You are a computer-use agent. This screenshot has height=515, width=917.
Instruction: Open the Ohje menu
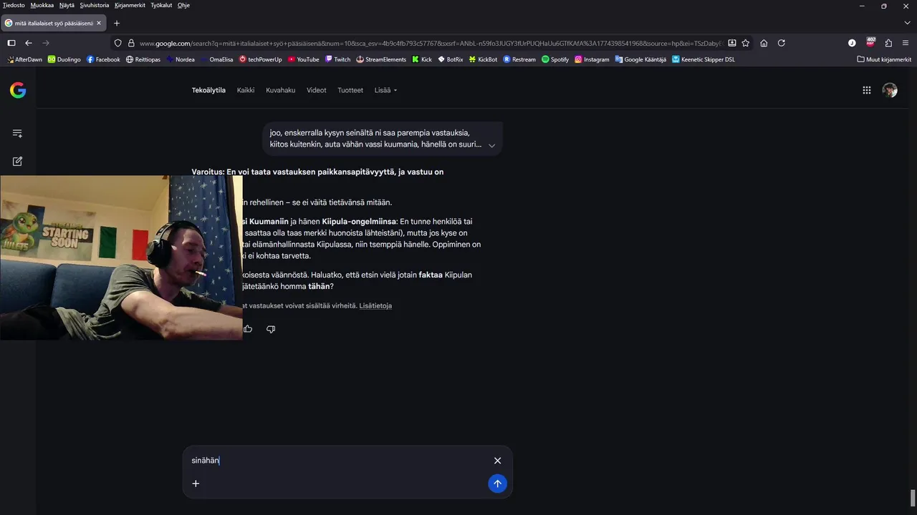point(184,5)
